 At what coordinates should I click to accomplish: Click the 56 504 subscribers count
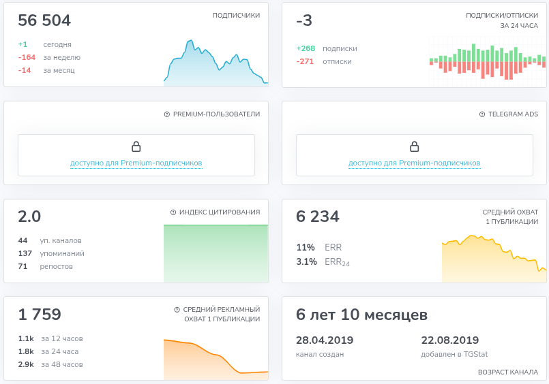tap(44, 20)
